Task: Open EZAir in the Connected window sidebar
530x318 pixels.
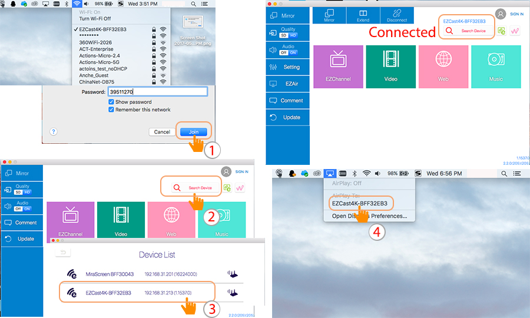Action: [287, 84]
